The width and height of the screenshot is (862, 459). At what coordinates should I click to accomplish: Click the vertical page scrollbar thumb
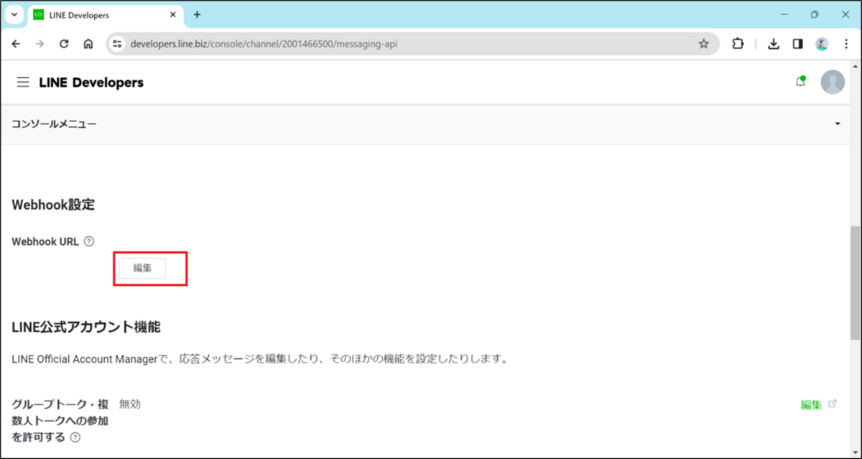pos(855,284)
